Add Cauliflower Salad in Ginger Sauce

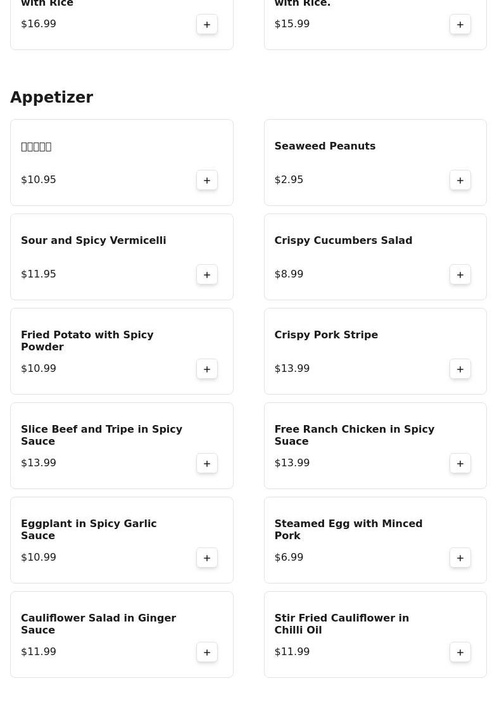coord(207,653)
